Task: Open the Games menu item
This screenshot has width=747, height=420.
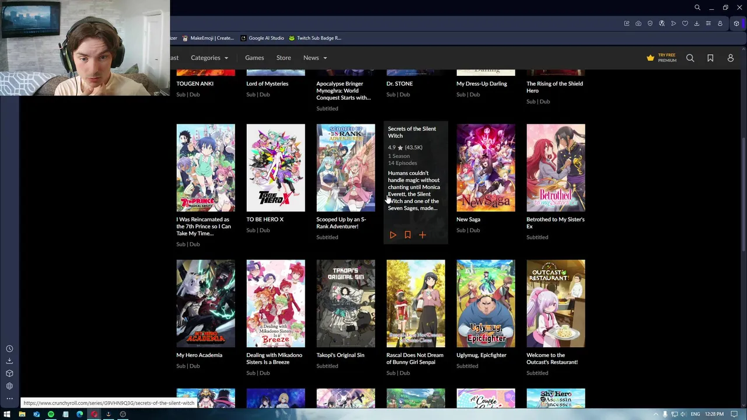Action: (254, 58)
